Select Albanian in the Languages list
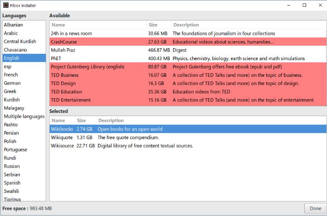327x216 pixels. pos(24,25)
